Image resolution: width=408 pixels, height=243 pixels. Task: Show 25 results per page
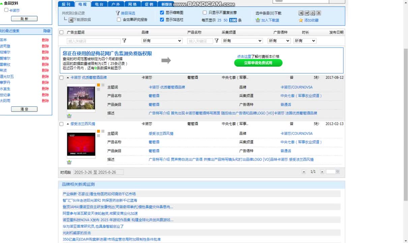[220, 20]
